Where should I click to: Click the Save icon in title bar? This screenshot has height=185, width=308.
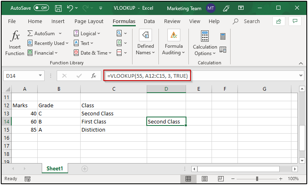[58, 8]
